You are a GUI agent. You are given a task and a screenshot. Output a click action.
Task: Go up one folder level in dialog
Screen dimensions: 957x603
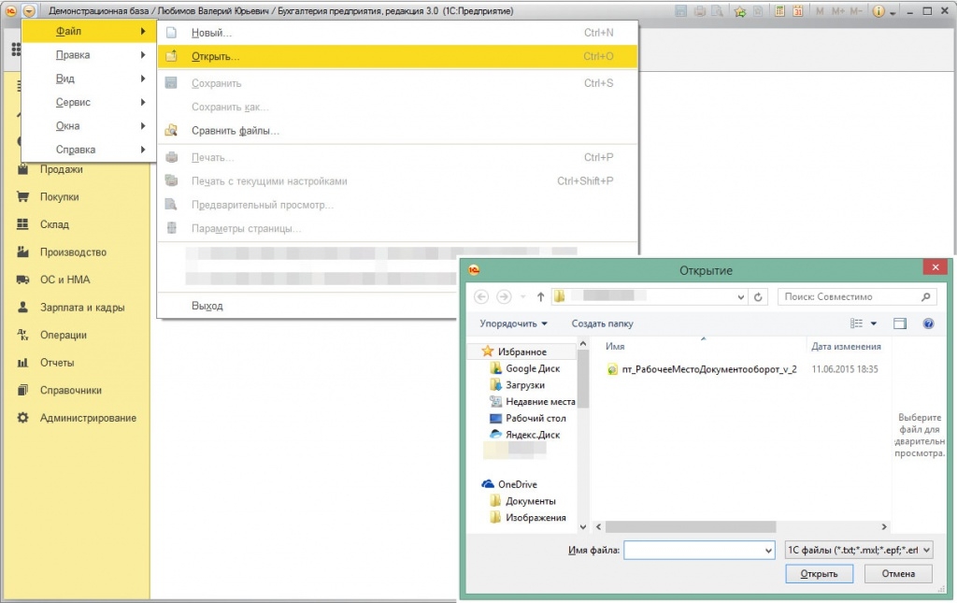(540, 296)
